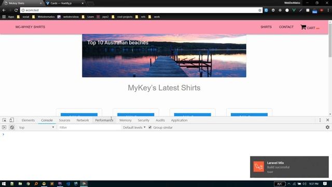Viewport: 332px width, 187px height.
Task: Switch to the Performance tab
Action: tap(104, 120)
